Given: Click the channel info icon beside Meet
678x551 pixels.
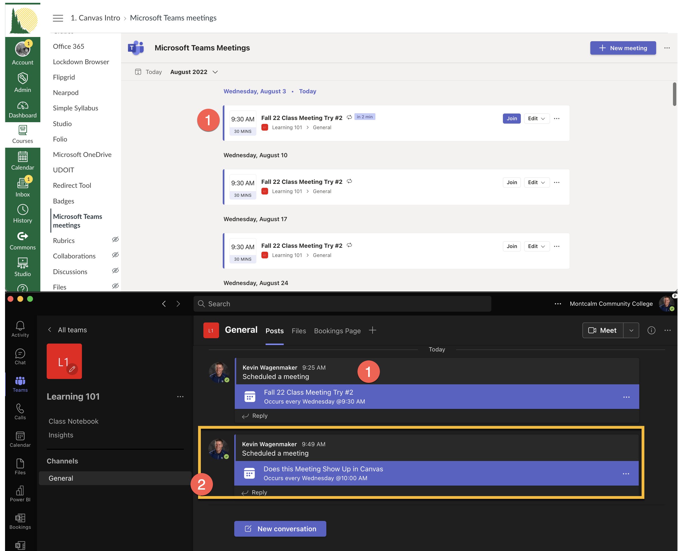Looking at the screenshot, I should click(x=651, y=330).
